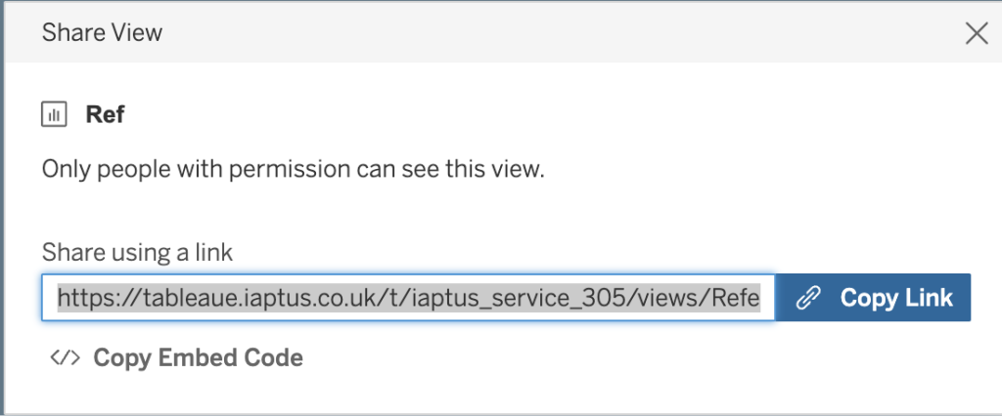
Task: Close the Share View dialog
Action: click(976, 34)
